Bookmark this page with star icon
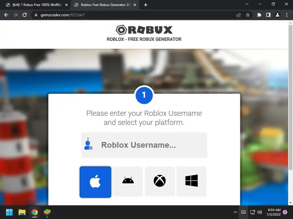 point(248,15)
